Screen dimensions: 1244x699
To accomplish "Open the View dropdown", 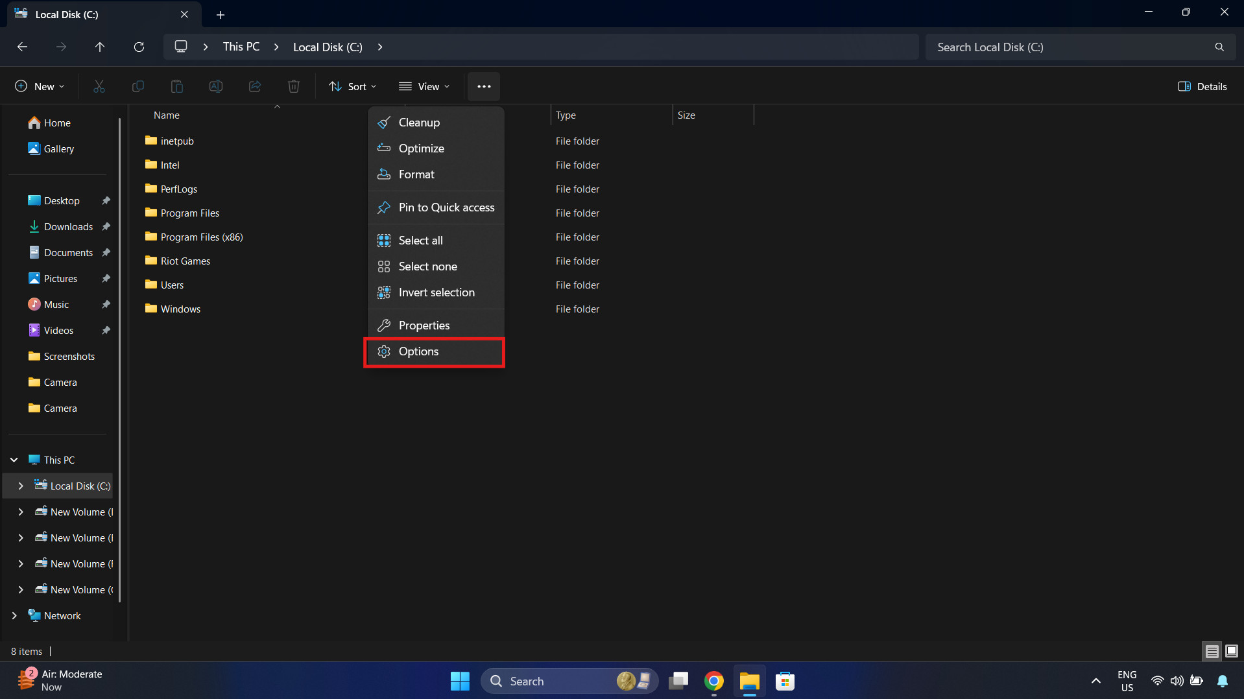I will coord(424,86).
